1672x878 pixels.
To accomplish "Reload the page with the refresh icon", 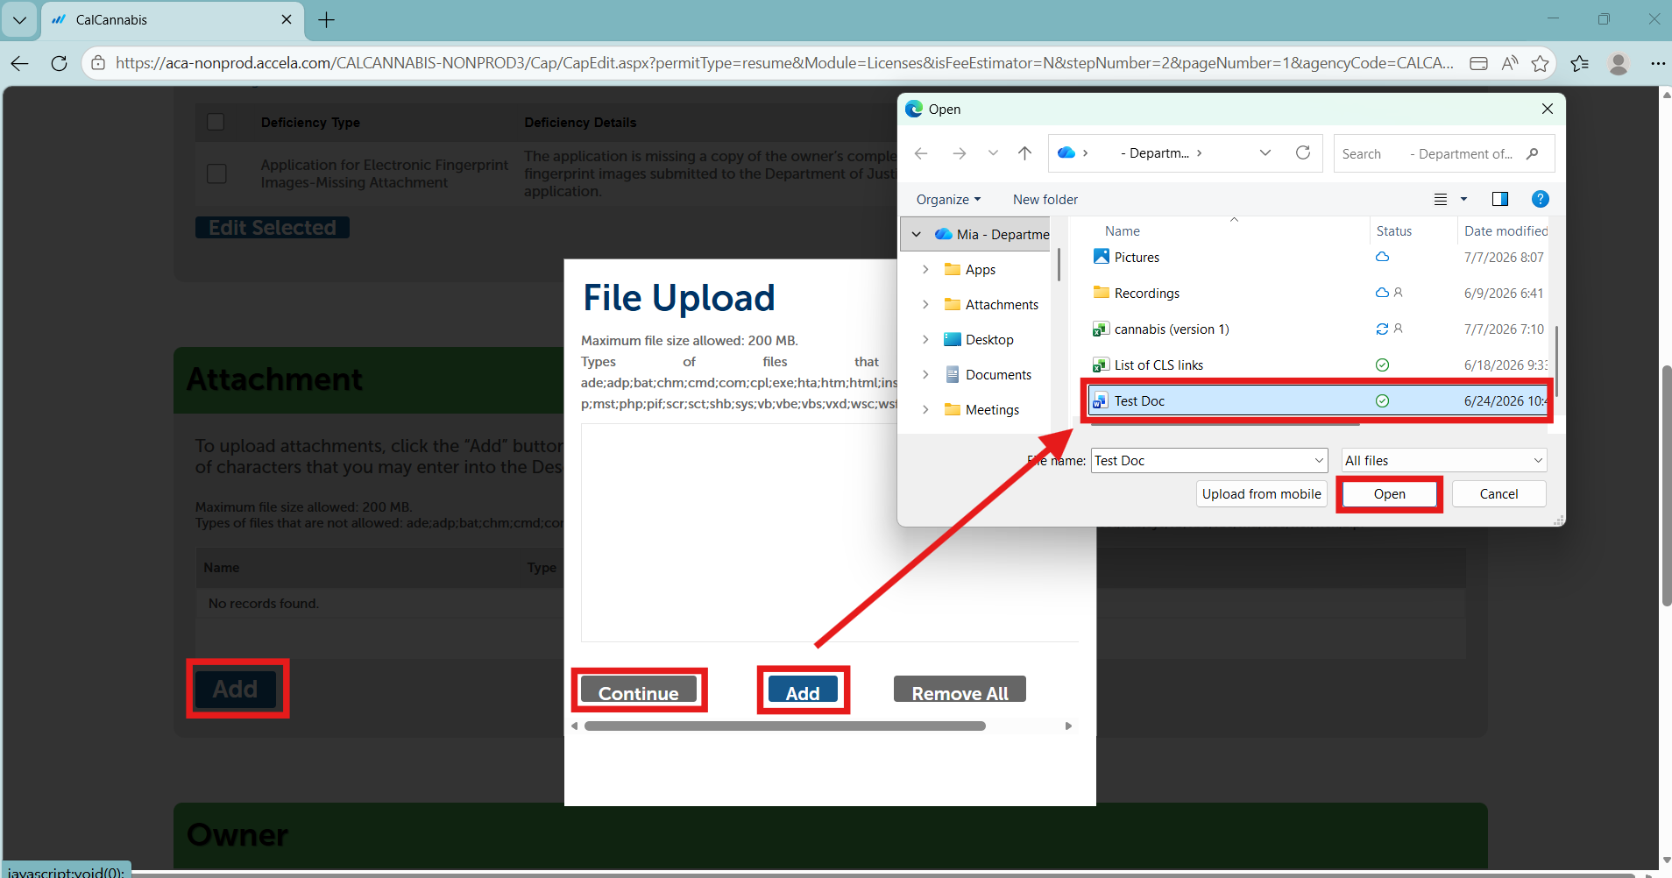I will coord(59,63).
